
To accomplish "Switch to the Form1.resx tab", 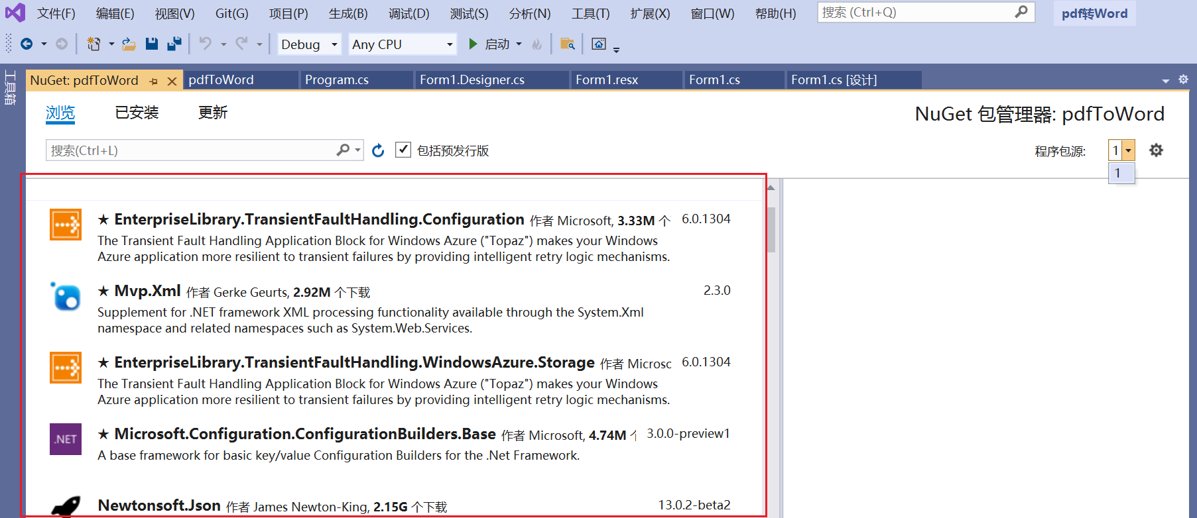I will point(627,80).
